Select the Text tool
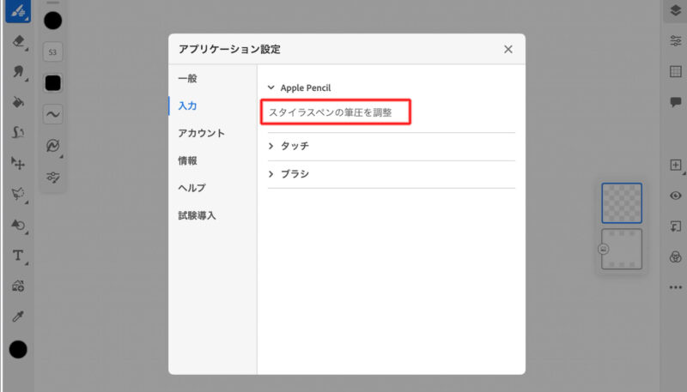 pyautogui.click(x=18, y=255)
